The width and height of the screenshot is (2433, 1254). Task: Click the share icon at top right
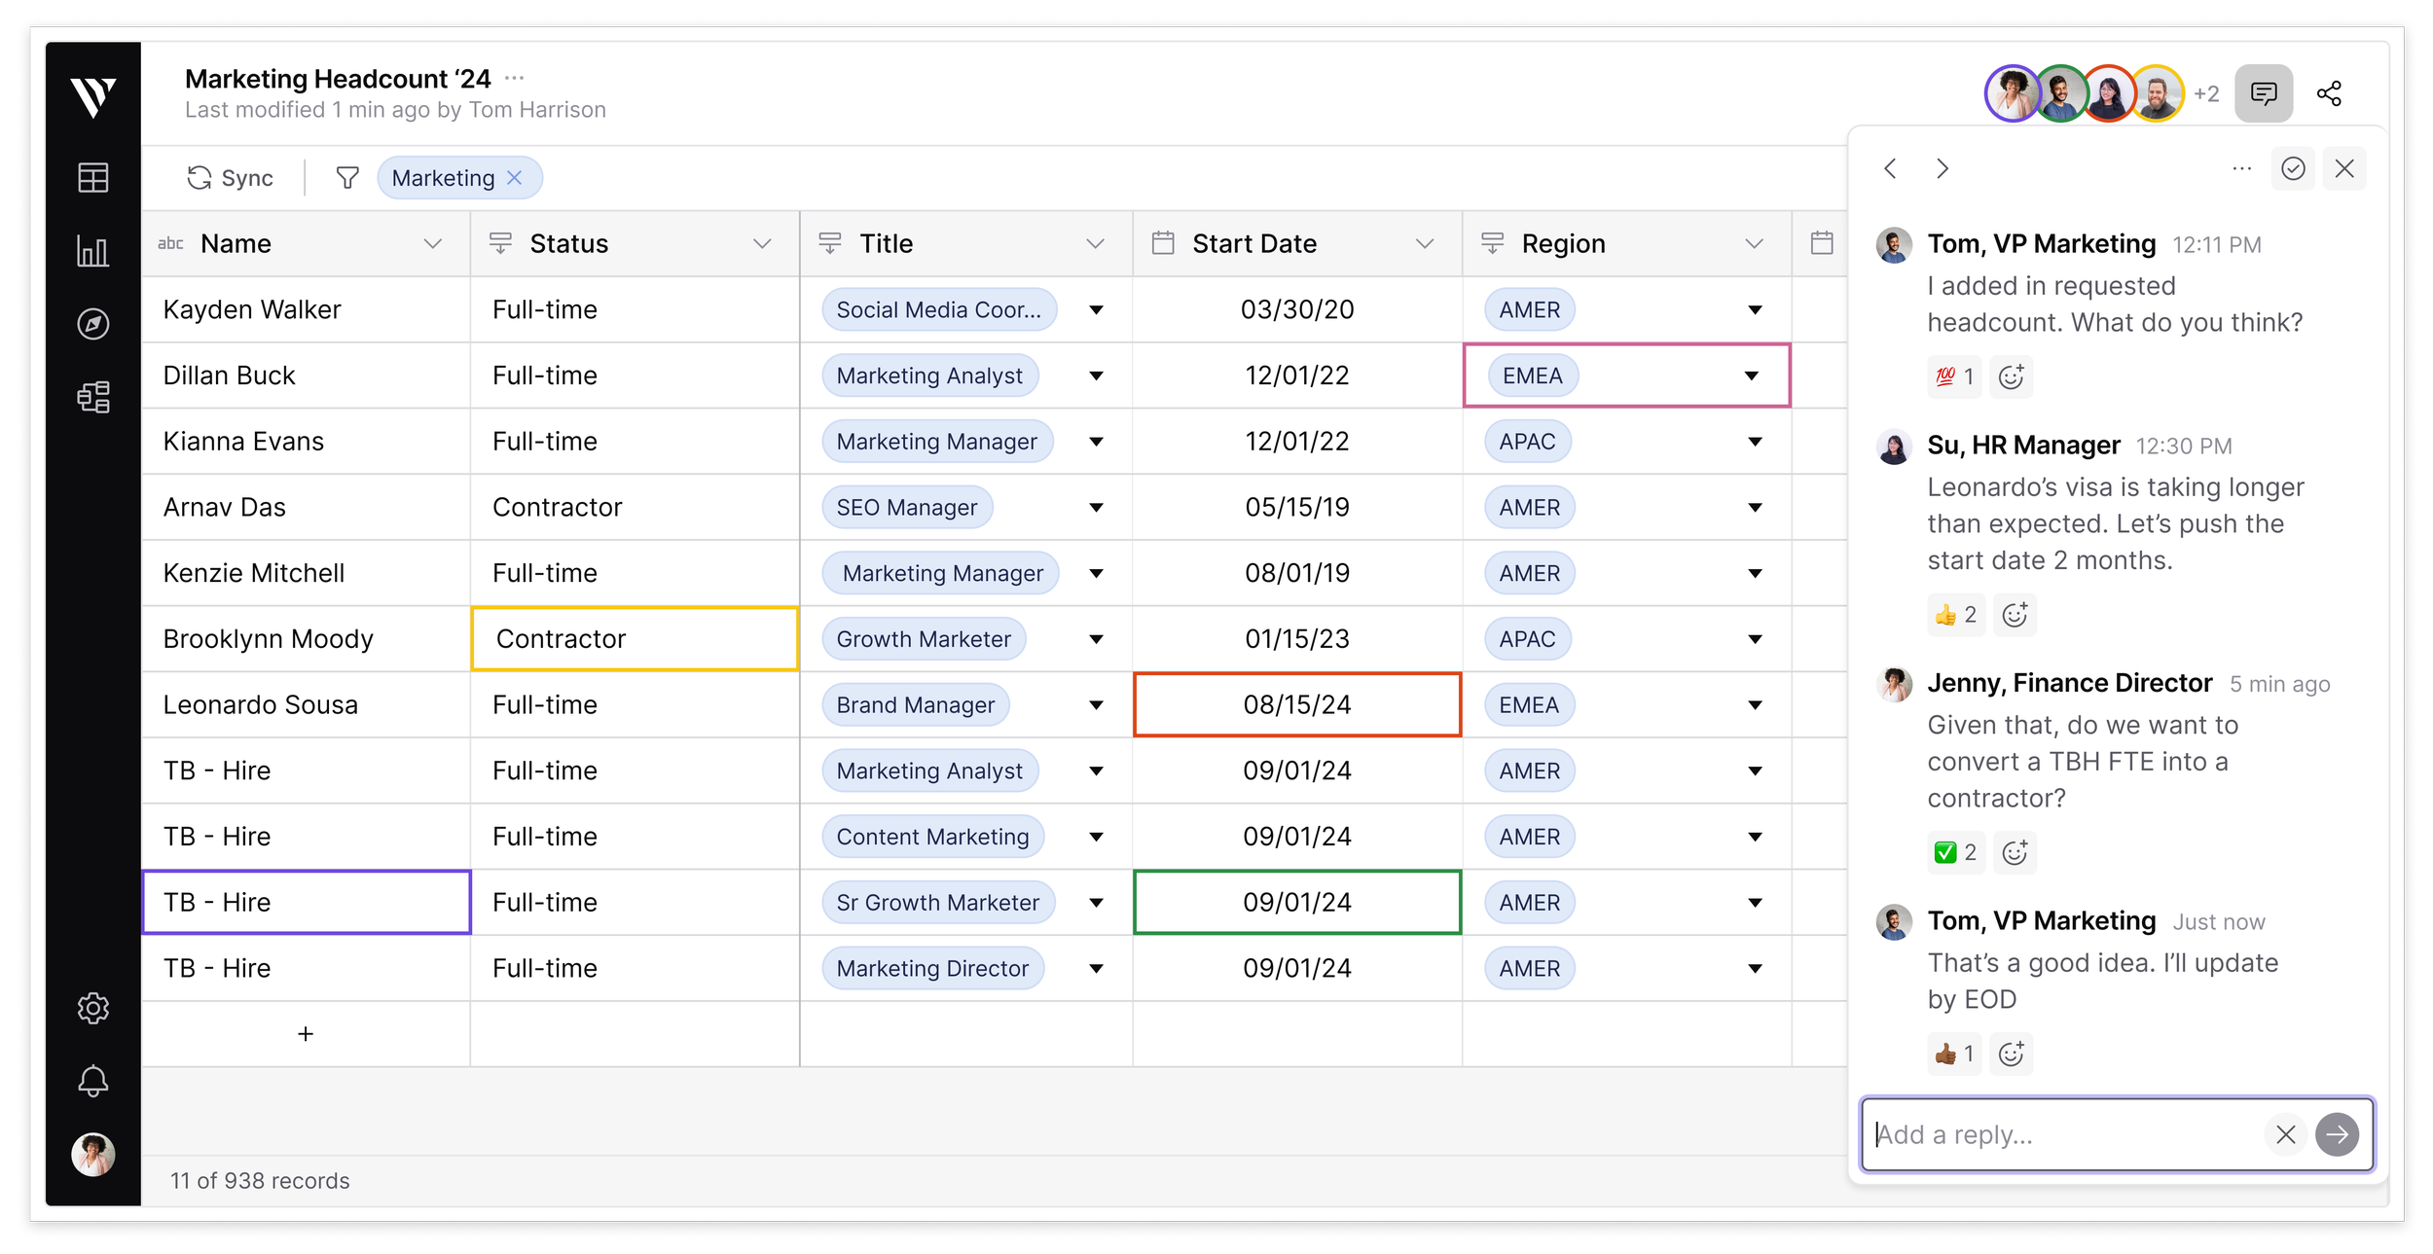2329,93
